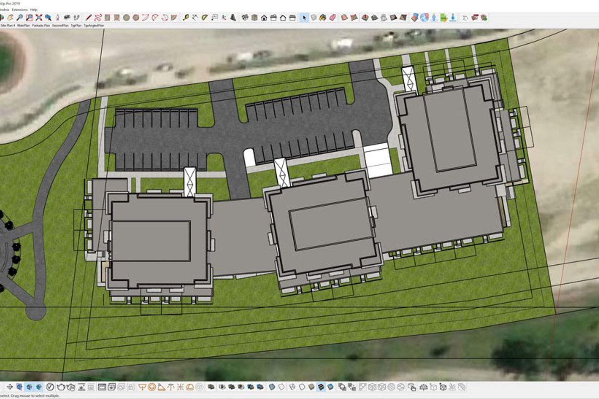Click the Zoom Extents icon
The height and width of the screenshot is (399, 599).
click(39, 18)
